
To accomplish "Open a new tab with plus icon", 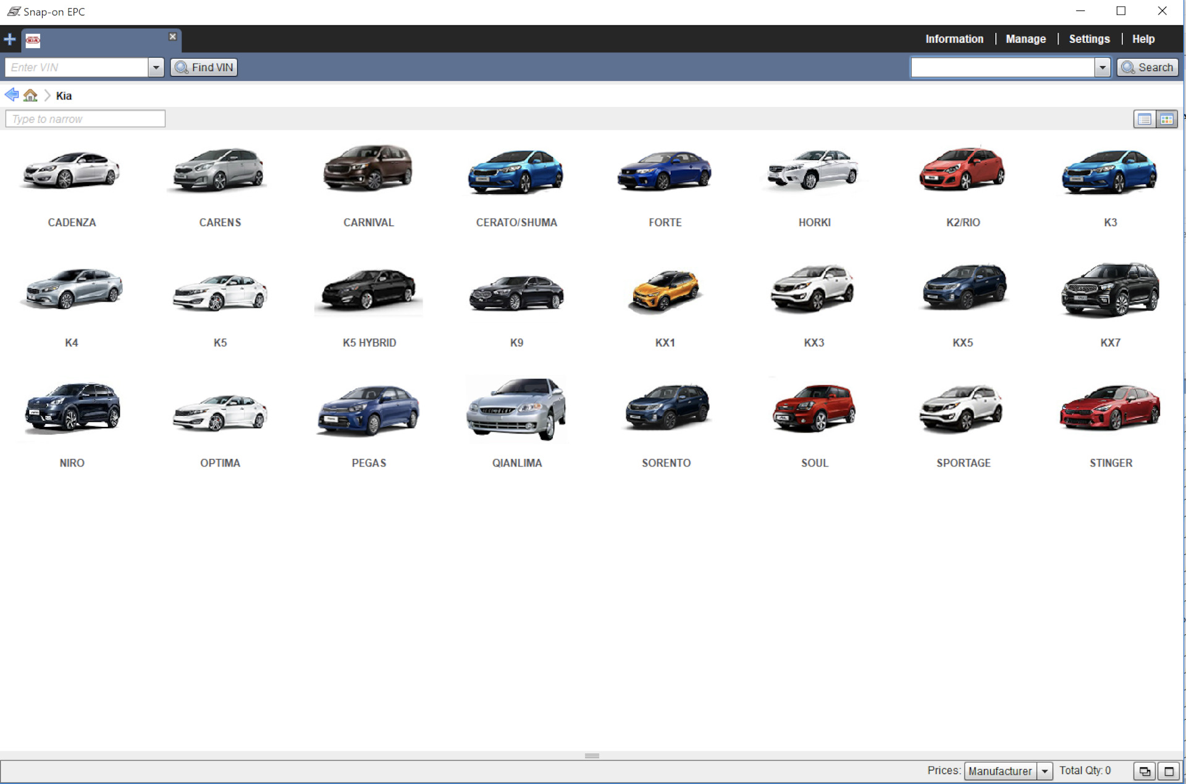I will pos(9,40).
